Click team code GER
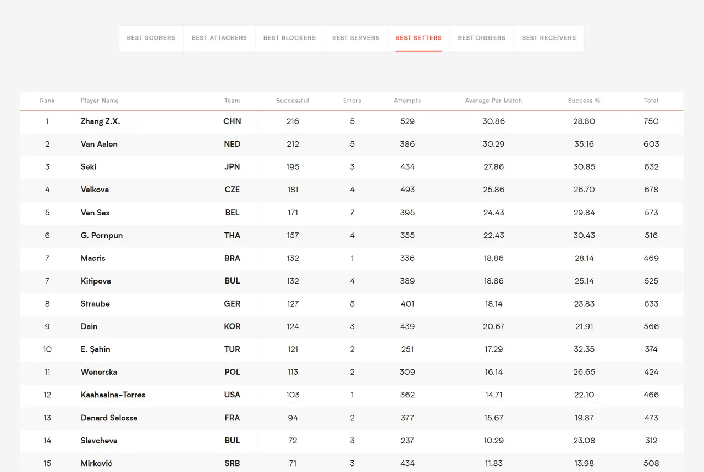The image size is (704, 472). click(x=232, y=304)
